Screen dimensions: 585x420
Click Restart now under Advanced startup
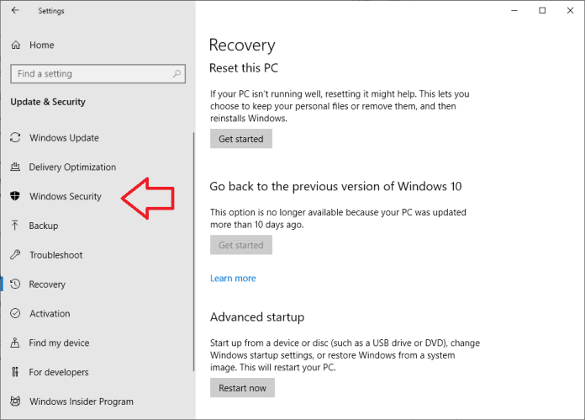242,388
